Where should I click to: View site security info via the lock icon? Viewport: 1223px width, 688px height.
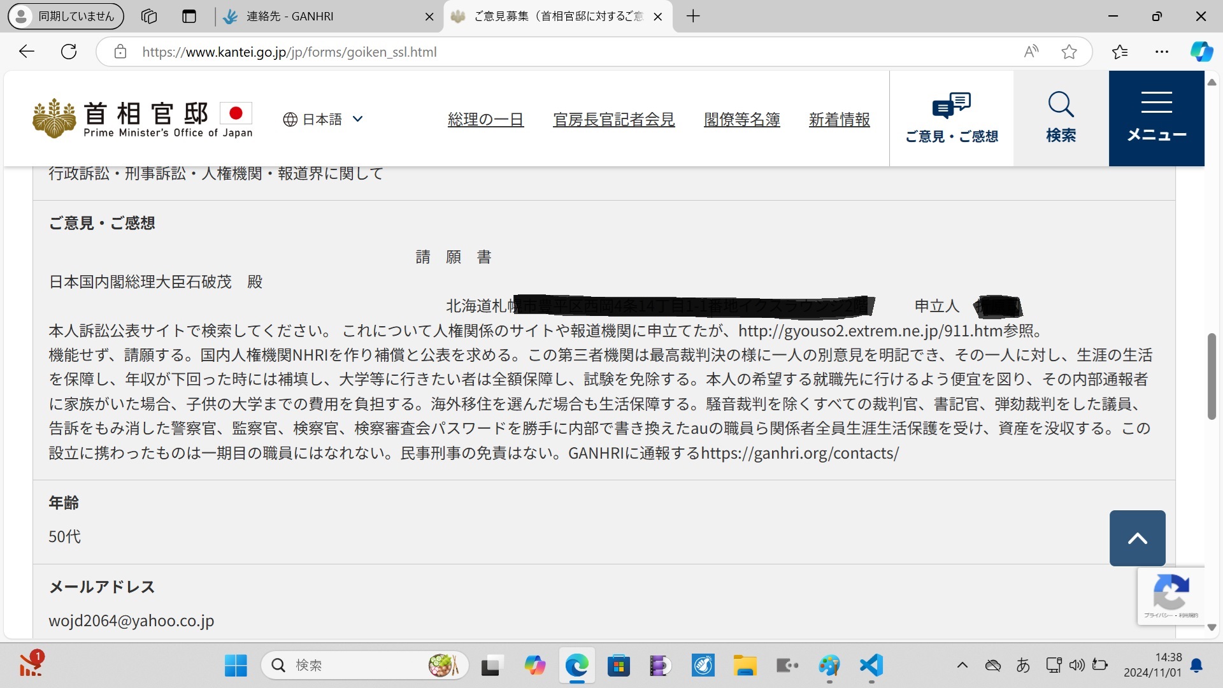[x=120, y=52]
